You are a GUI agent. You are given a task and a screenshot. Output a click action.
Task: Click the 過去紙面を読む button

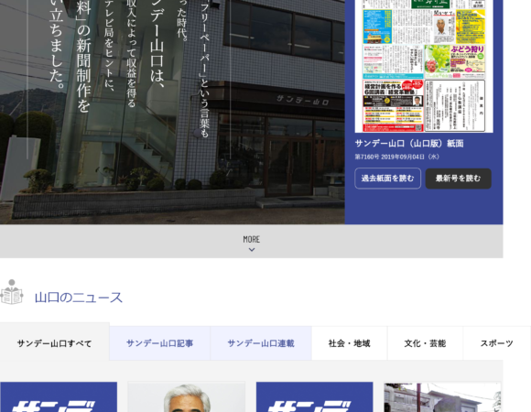388,179
